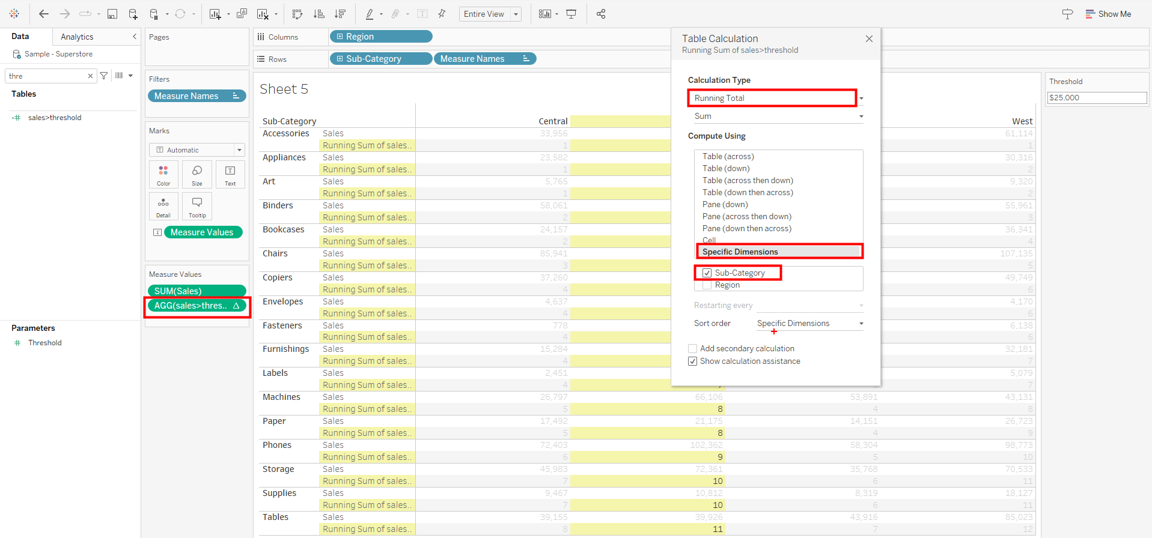
Task: Click the Undo back arrow
Action: tap(44, 14)
